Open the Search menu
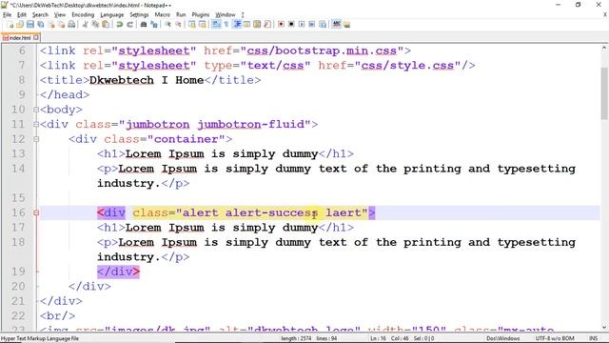The height and width of the screenshot is (343, 609). [40, 15]
